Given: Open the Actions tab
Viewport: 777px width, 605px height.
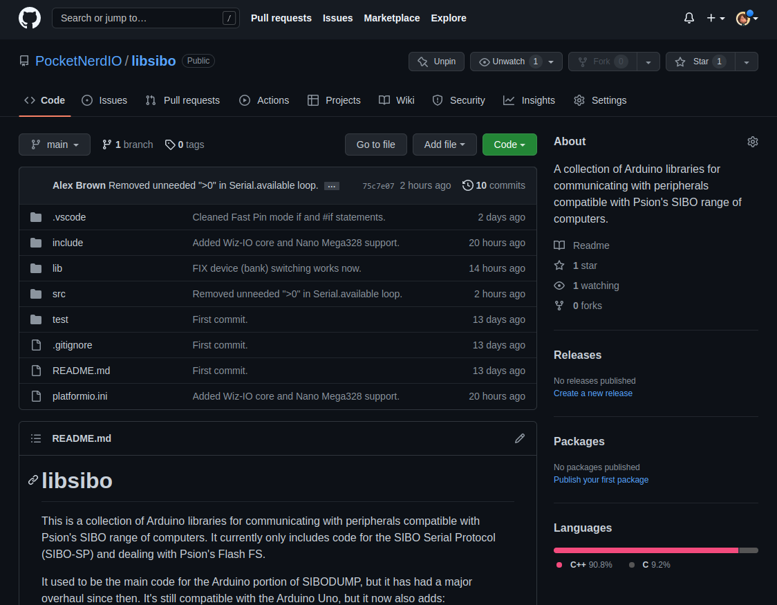Looking at the screenshot, I should coord(264,100).
